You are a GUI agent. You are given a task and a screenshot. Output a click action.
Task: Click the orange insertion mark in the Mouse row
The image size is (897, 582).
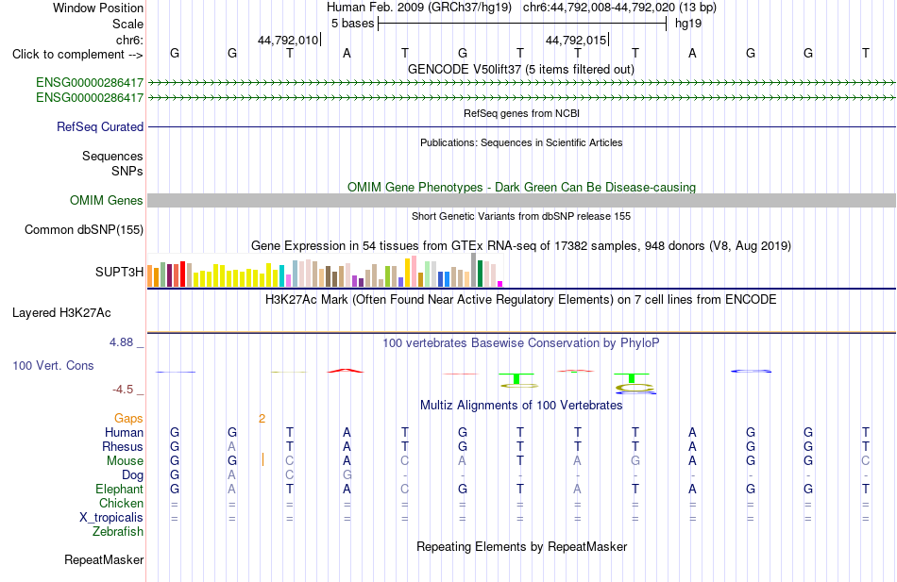point(262,459)
